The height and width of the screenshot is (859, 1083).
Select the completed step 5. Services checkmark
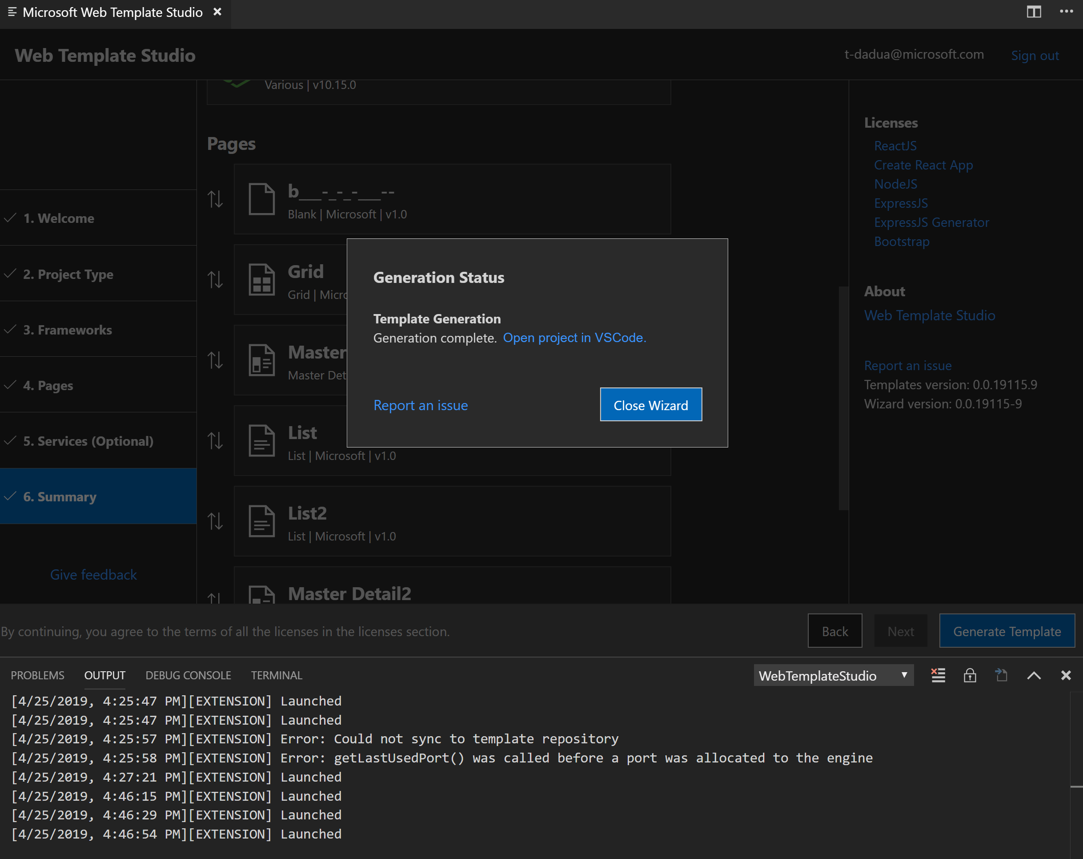10,441
